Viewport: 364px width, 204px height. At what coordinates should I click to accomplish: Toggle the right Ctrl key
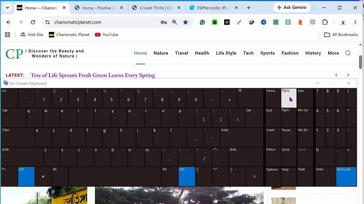pos(187,177)
